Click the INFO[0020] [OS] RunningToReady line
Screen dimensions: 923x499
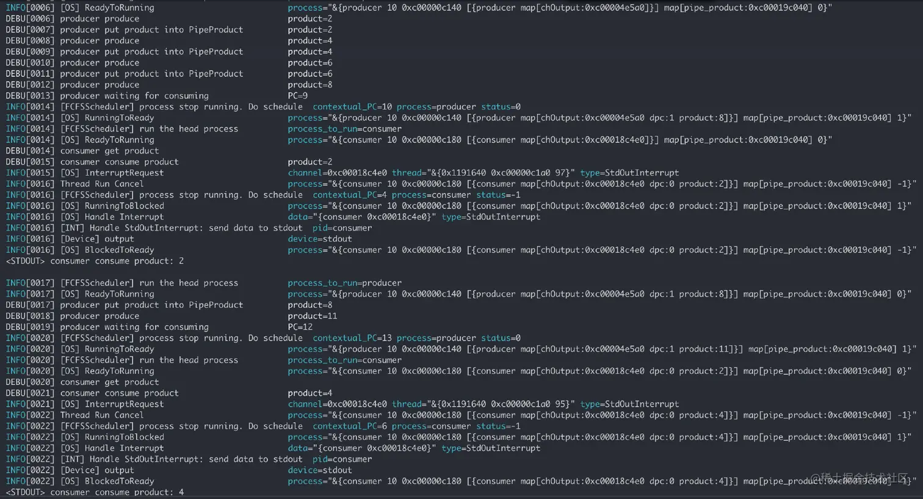tap(461, 349)
